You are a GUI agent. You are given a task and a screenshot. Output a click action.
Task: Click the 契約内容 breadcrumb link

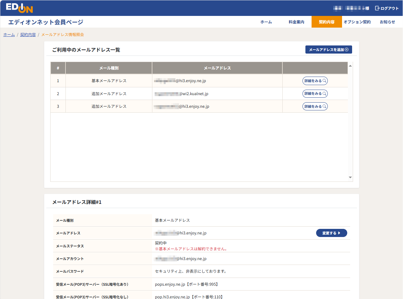[28, 34]
